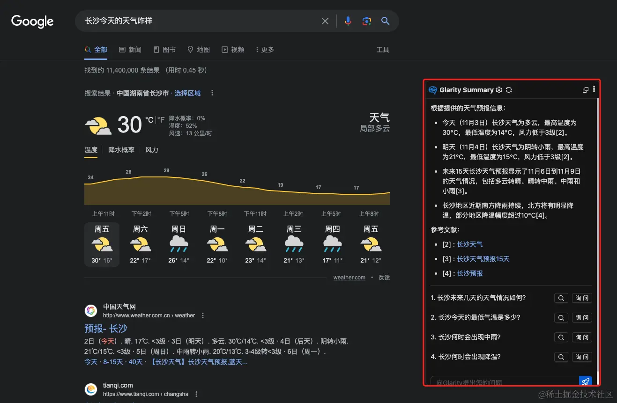The height and width of the screenshot is (403, 617).
Task: Open weather location options three-dot menu
Action: click(x=212, y=93)
